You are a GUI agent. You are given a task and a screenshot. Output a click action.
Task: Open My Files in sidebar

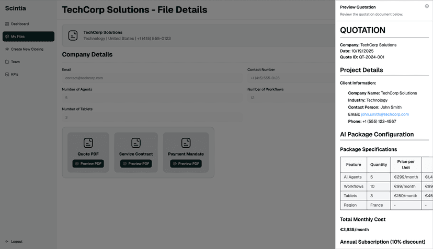(28, 37)
